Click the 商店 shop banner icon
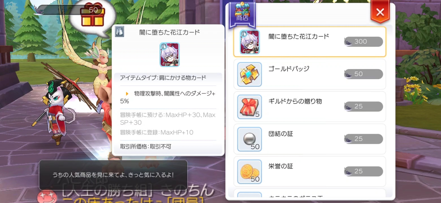The image size is (441, 203). coord(242,14)
